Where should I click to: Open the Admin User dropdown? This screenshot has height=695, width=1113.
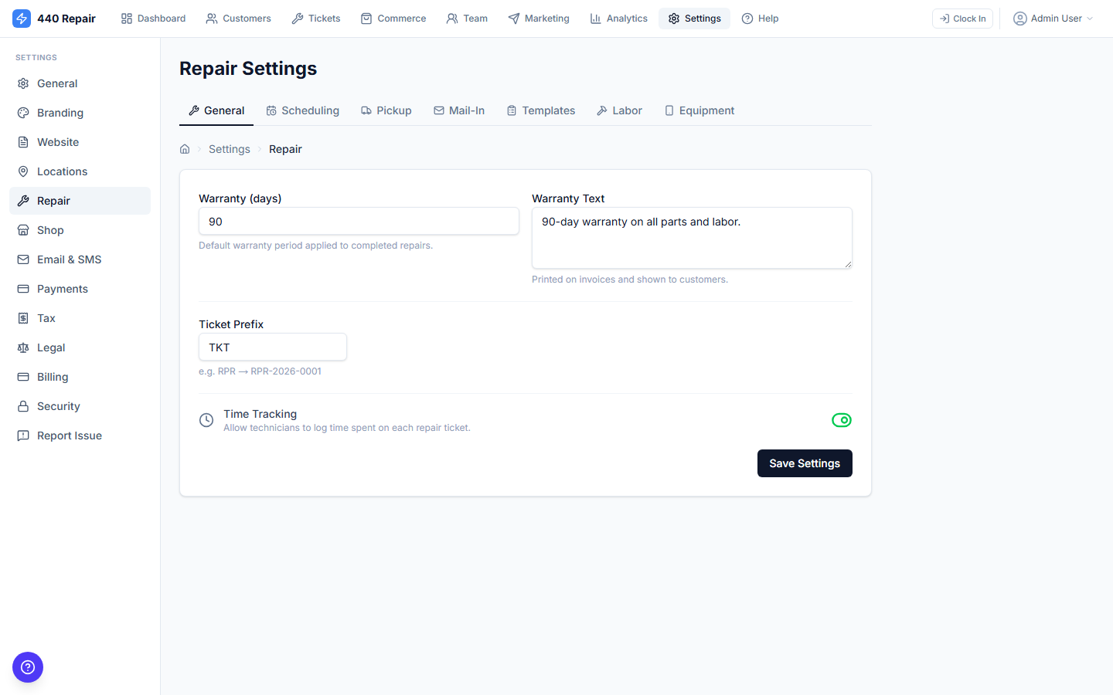coord(1053,18)
